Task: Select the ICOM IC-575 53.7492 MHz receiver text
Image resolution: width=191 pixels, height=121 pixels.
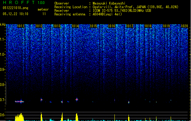Action: click(122, 11)
